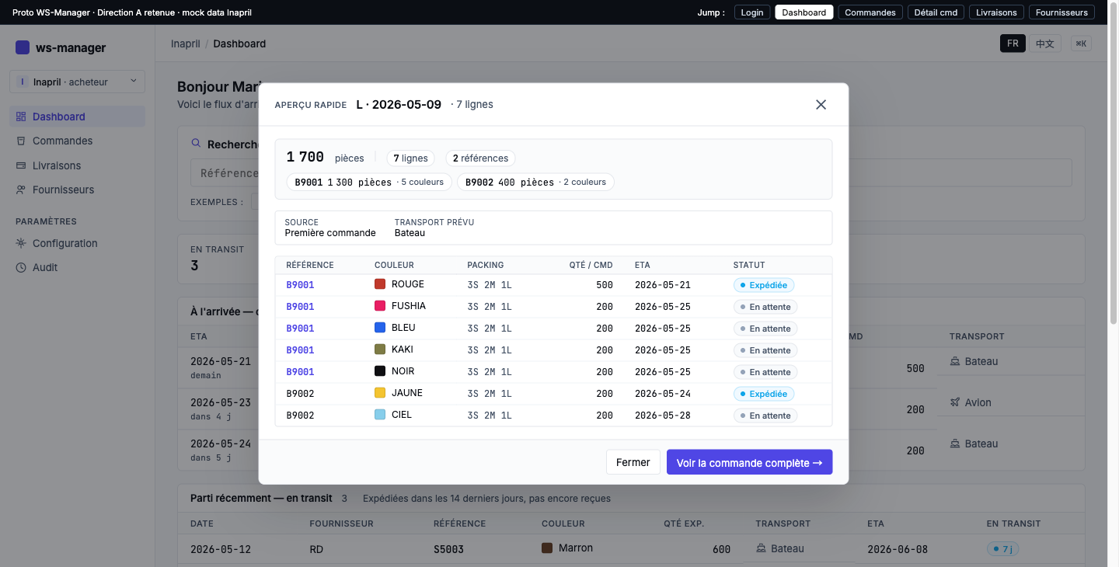This screenshot has height=567, width=1119.
Task: Click Expédiée status badge in JAUNE row
Action: [x=764, y=394]
